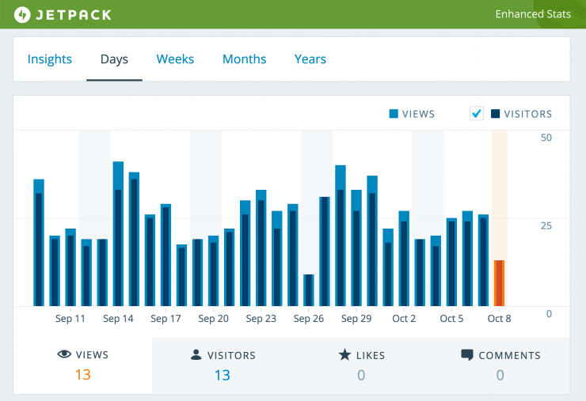The width and height of the screenshot is (586, 401).
Task: Click the light blue Views legend swatch
Action: click(x=394, y=114)
